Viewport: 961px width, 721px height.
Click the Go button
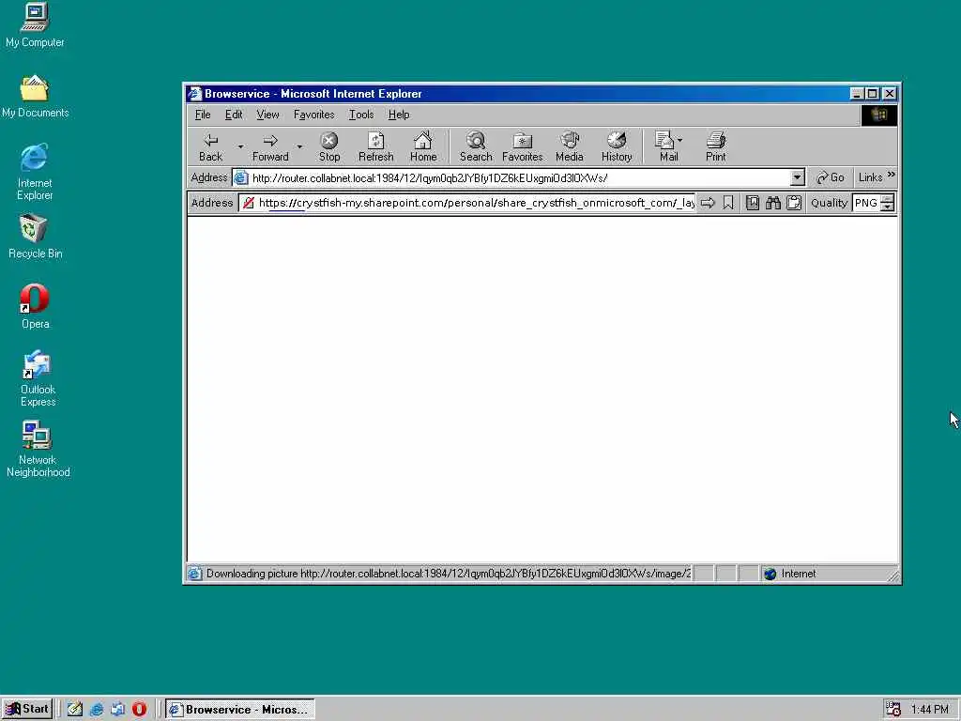point(831,177)
